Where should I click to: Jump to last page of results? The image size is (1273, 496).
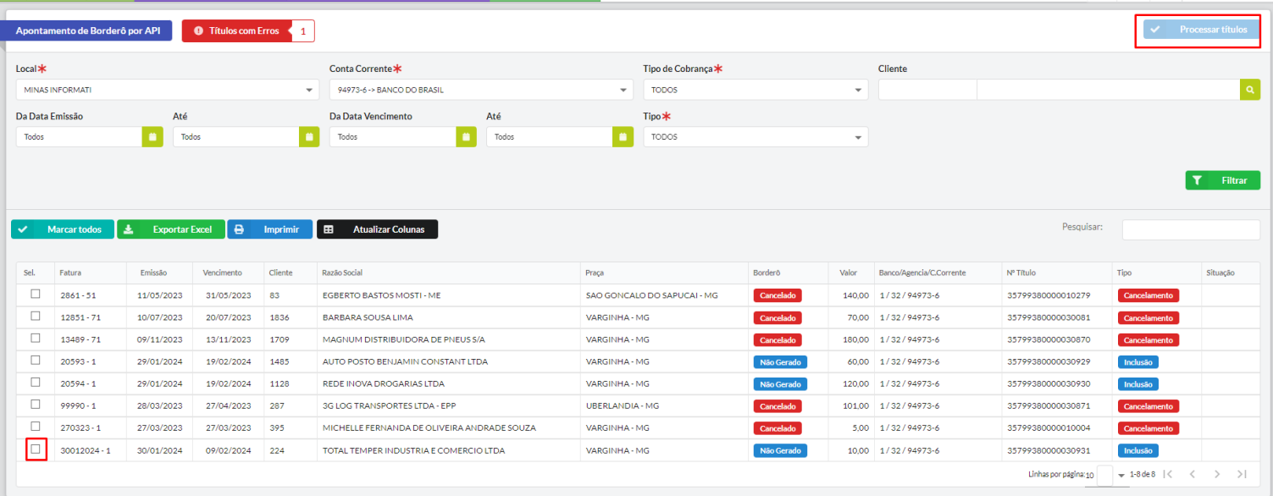[x=1242, y=474]
